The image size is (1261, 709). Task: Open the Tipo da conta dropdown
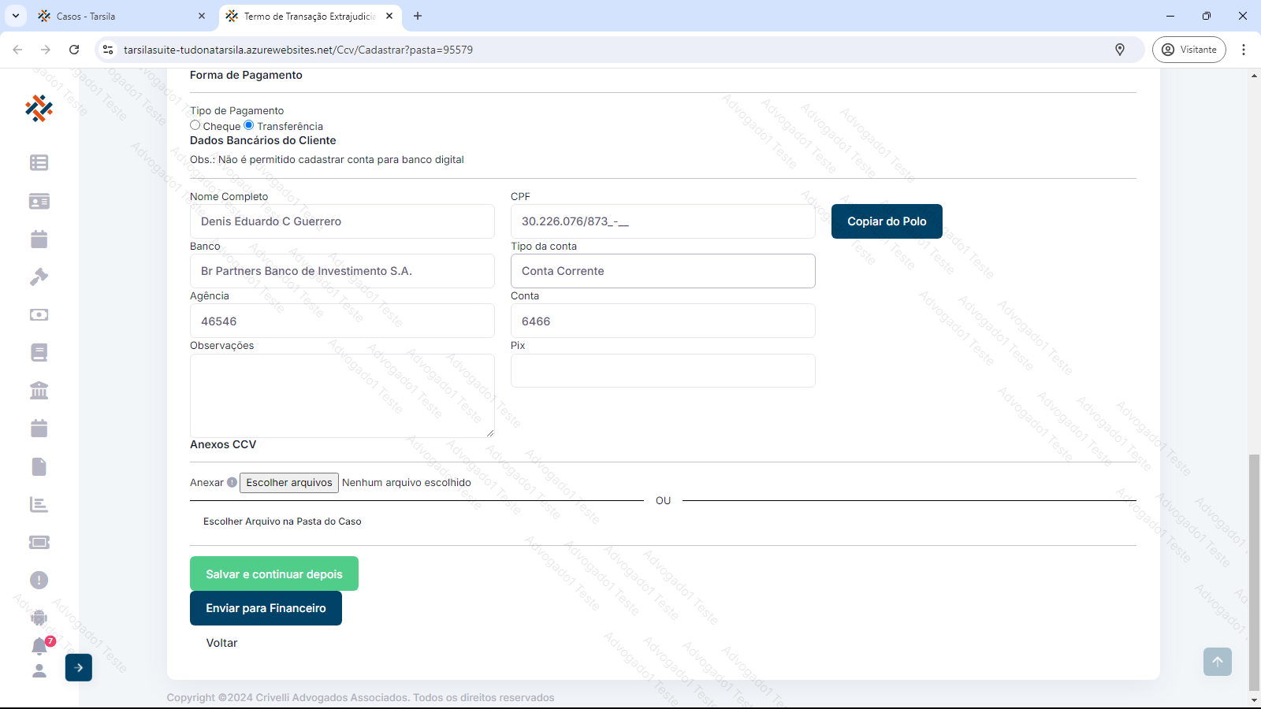[662, 271]
